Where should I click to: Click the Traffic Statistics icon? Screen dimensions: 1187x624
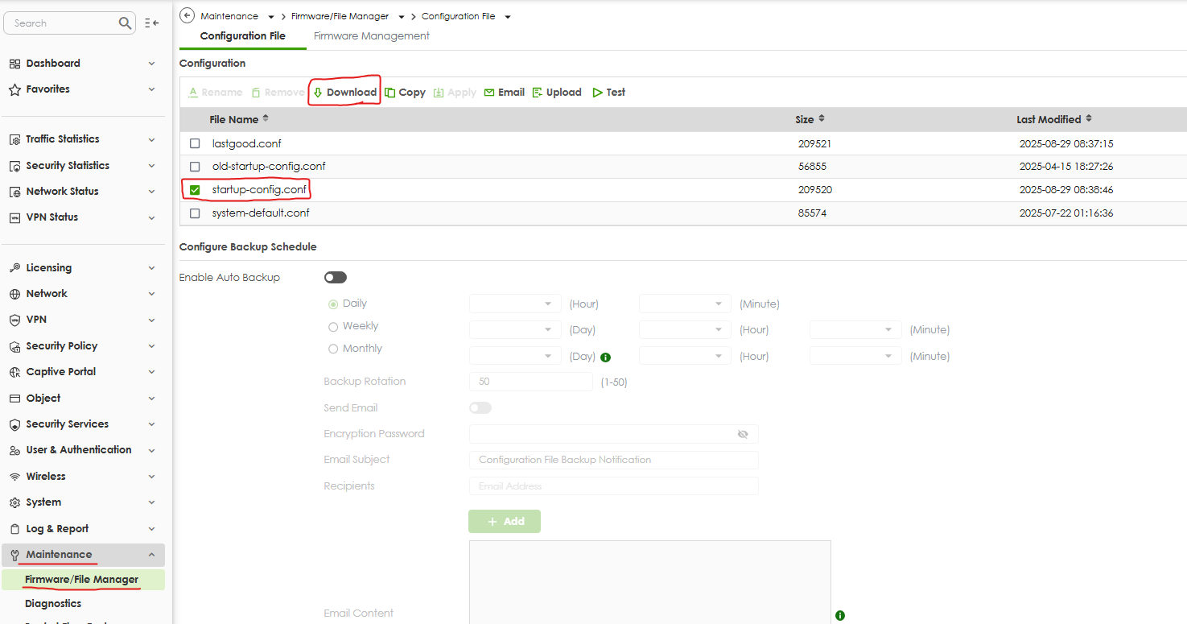tap(14, 139)
